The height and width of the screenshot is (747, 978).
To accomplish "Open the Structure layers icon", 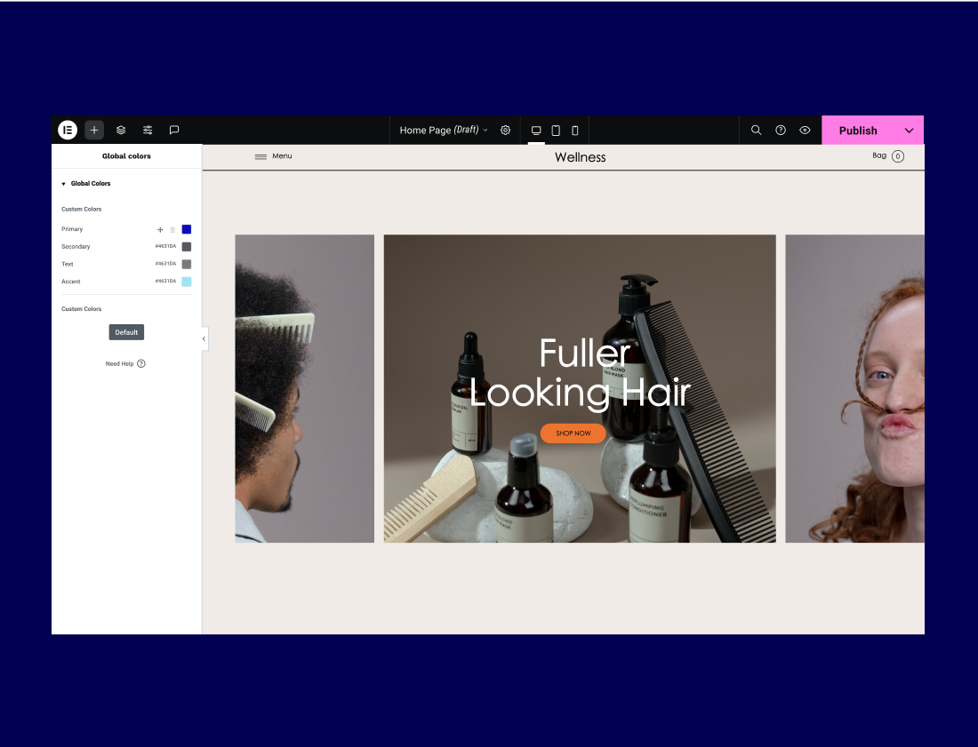I will [121, 130].
